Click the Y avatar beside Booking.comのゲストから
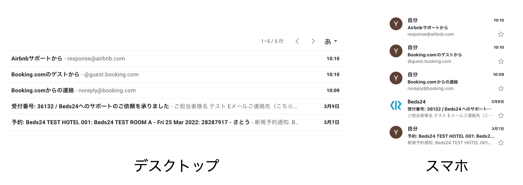Image resolution: width=523 pixels, height=185 pixels. (396, 51)
